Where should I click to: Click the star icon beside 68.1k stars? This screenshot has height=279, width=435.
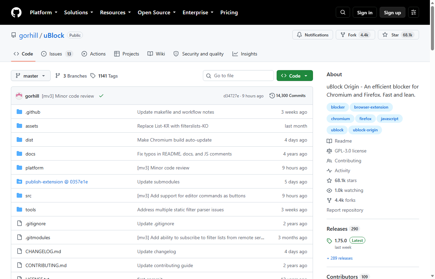tap(329, 181)
